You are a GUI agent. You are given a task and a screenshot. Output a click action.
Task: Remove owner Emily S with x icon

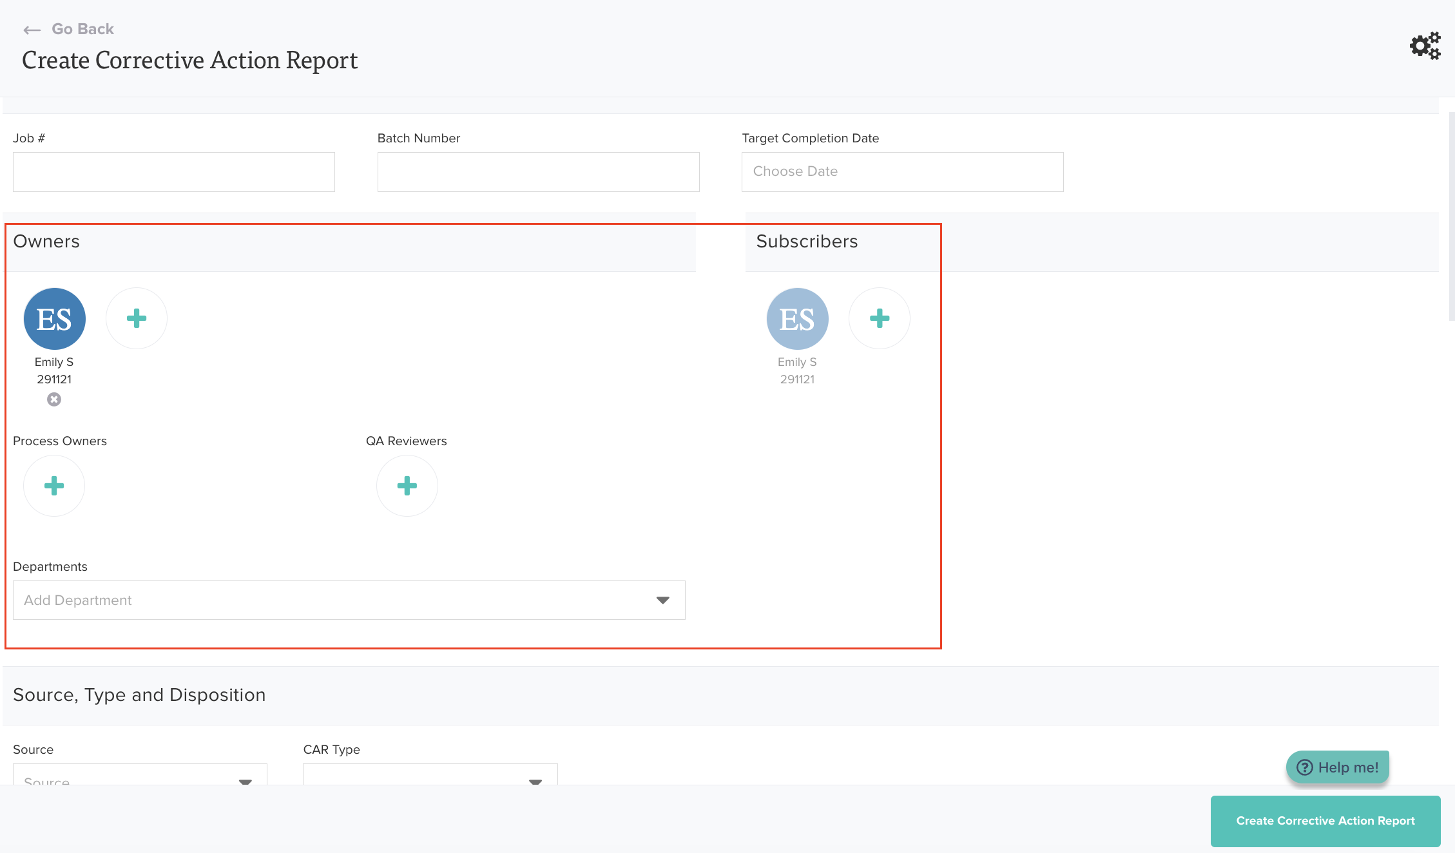54,399
